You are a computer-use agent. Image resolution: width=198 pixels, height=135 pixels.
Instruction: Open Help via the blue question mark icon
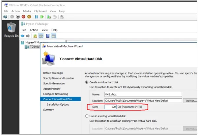pos(48,36)
